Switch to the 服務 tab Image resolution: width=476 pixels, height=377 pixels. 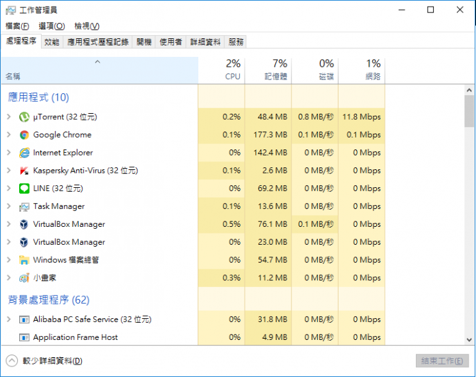[236, 42]
